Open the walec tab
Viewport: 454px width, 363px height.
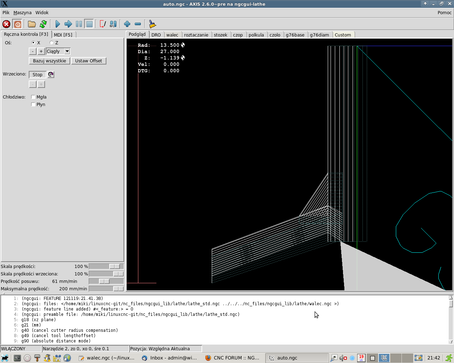click(x=172, y=35)
